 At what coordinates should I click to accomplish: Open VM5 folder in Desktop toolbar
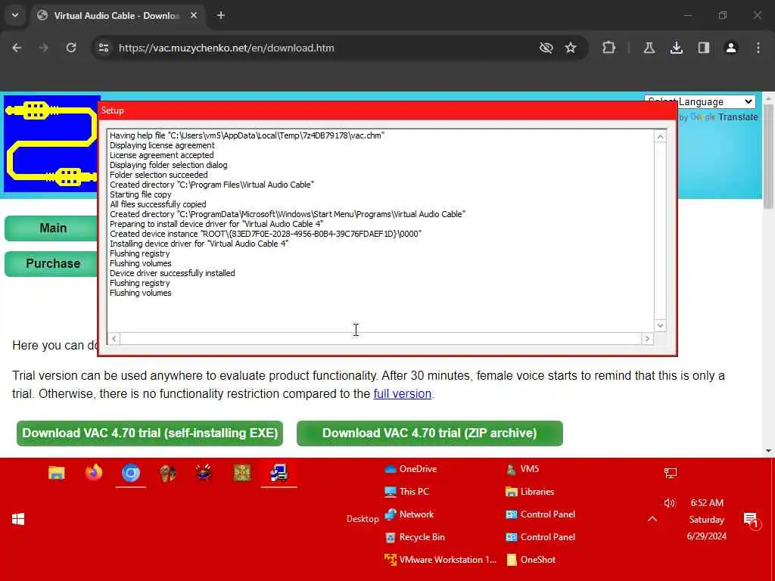(522, 469)
